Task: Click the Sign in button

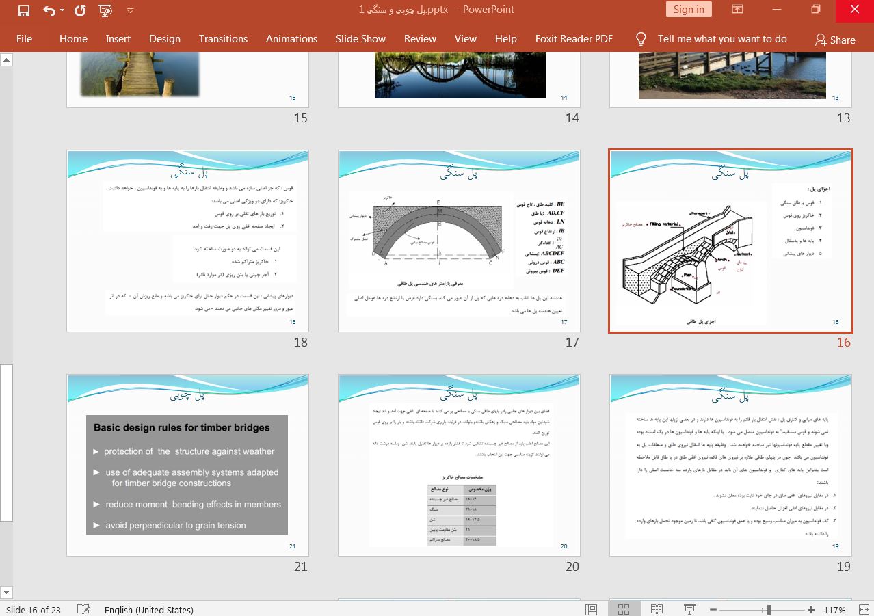Action: 688,10
